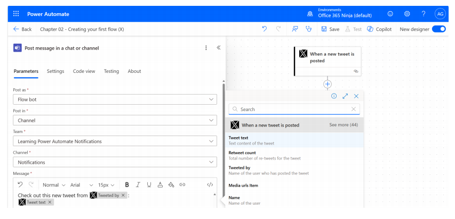Toggle the New designer switch
This screenshot has width=455, height=219.
pos(439,29)
